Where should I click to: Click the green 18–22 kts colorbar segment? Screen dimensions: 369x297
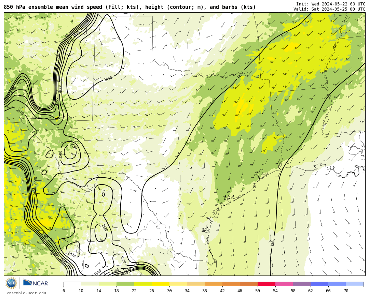point(125,284)
